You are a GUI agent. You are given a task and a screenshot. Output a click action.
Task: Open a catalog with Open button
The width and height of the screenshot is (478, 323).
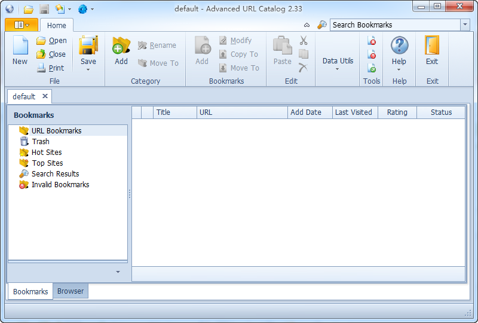click(x=51, y=40)
